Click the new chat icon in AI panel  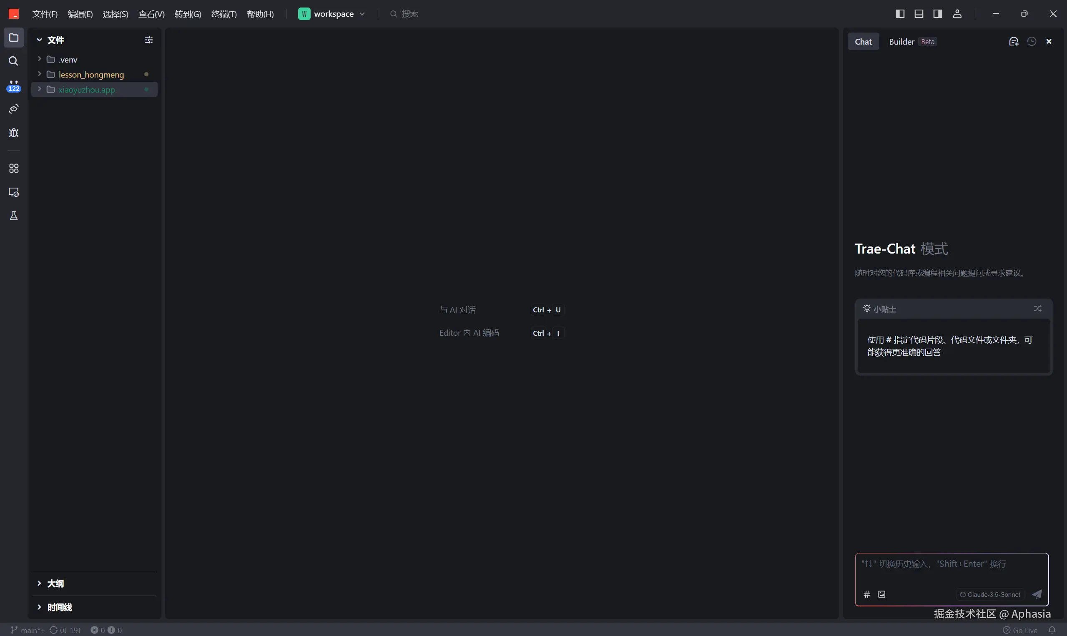pyautogui.click(x=1014, y=42)
